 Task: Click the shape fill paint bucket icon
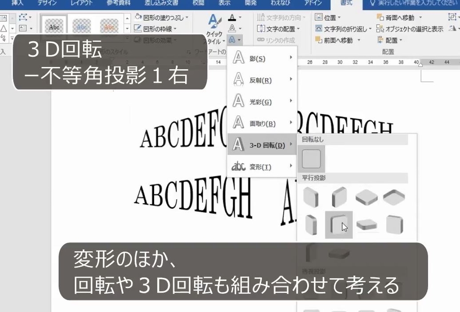click(138, 17)
